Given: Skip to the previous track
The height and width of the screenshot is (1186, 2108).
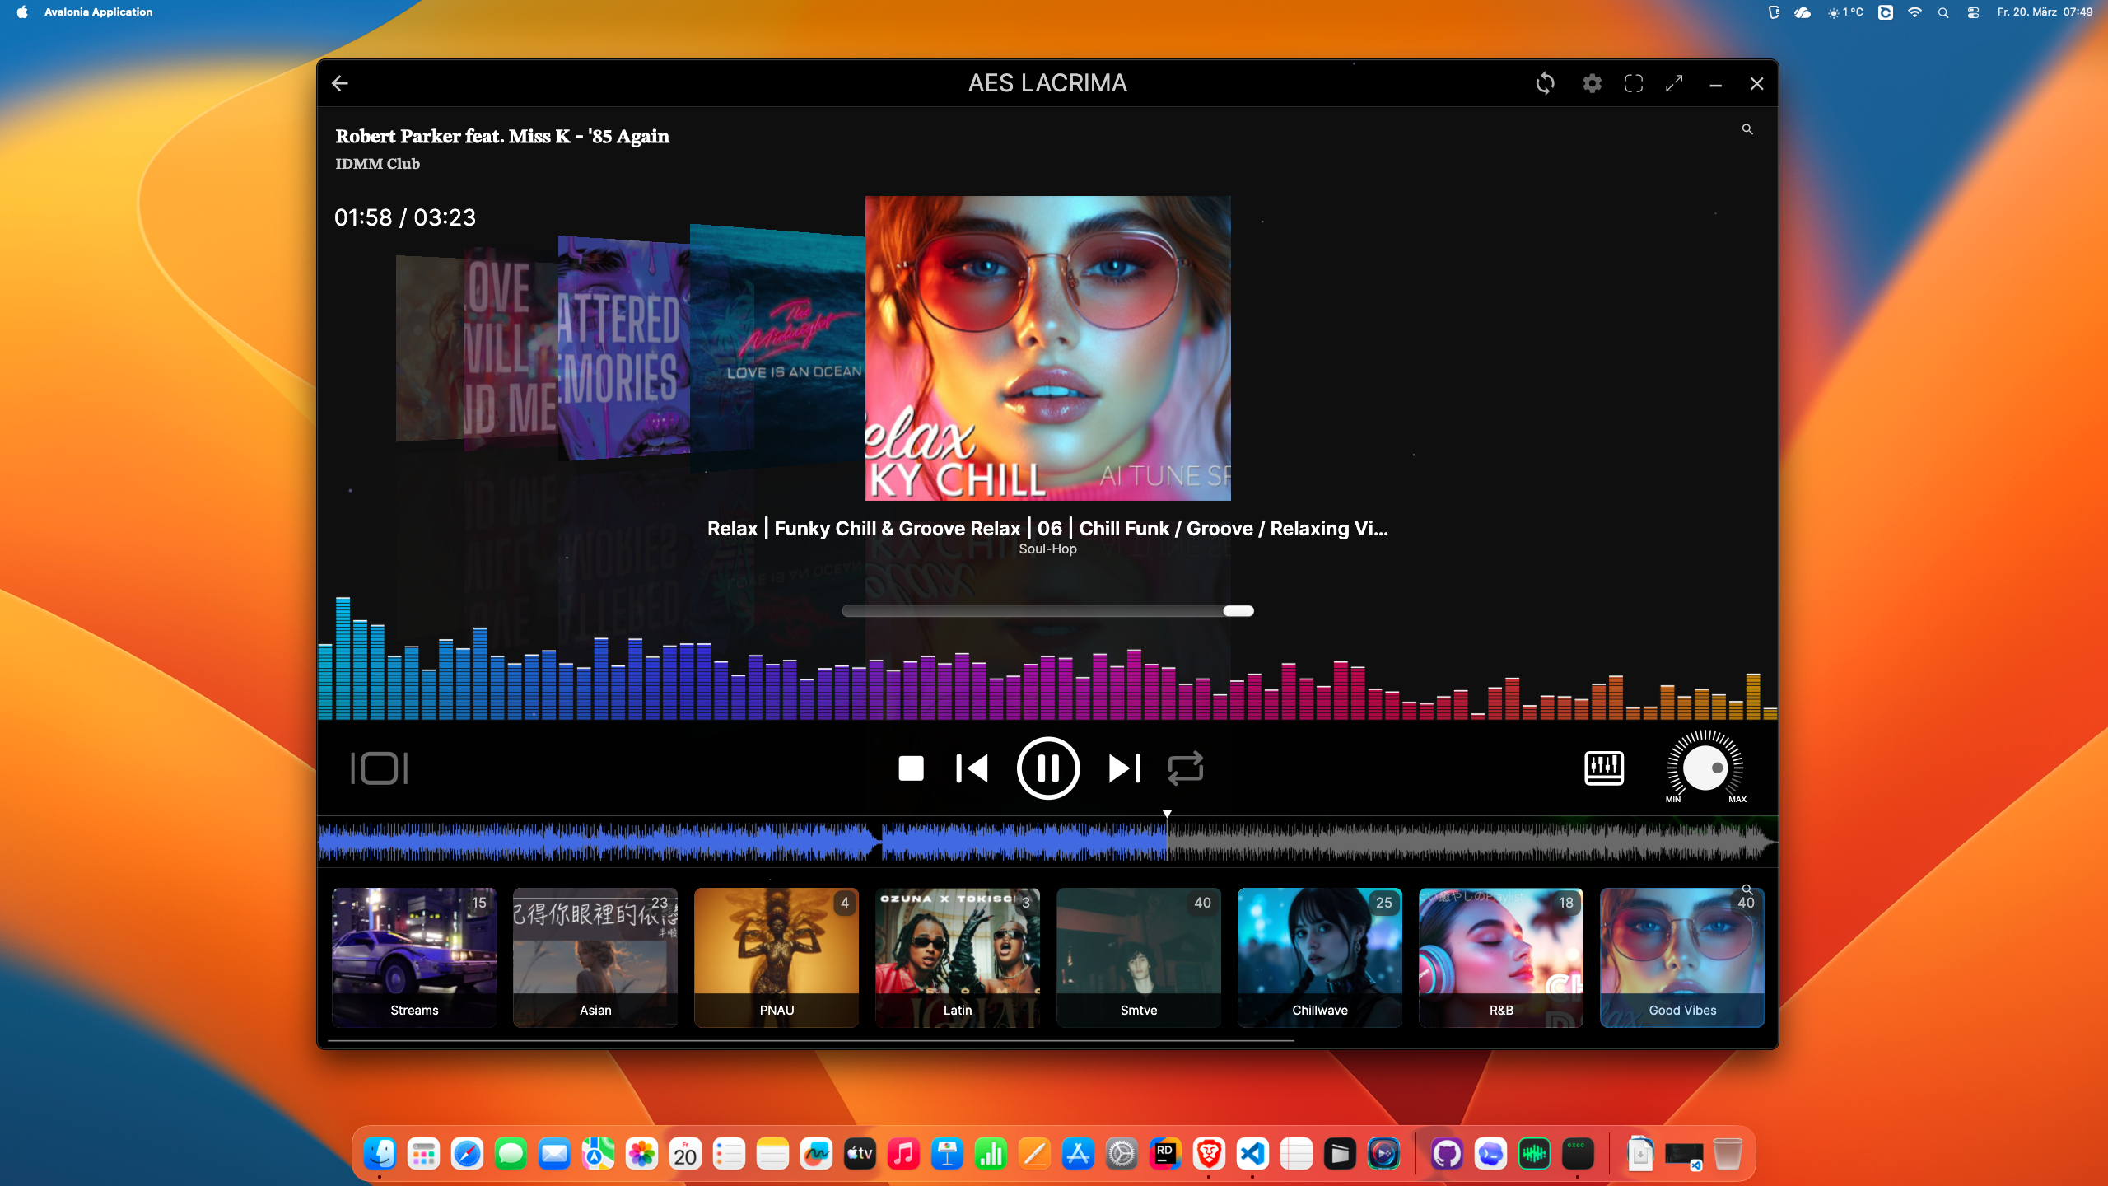Looking at the screenshot, I should click(x=972, y=768).
